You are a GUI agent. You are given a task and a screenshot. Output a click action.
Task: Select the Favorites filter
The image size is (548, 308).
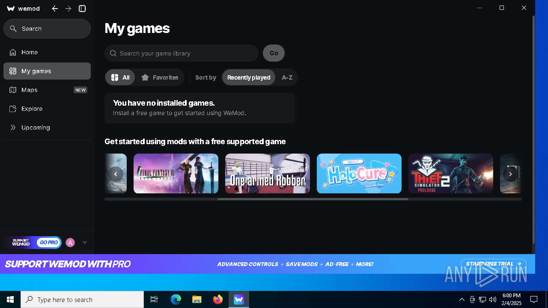(160, 77)
